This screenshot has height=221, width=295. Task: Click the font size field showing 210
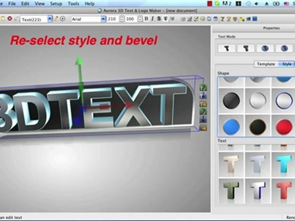112,19
